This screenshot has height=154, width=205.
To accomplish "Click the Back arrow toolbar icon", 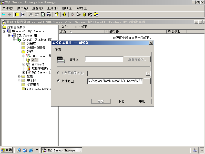I will (x=3, y=14).
